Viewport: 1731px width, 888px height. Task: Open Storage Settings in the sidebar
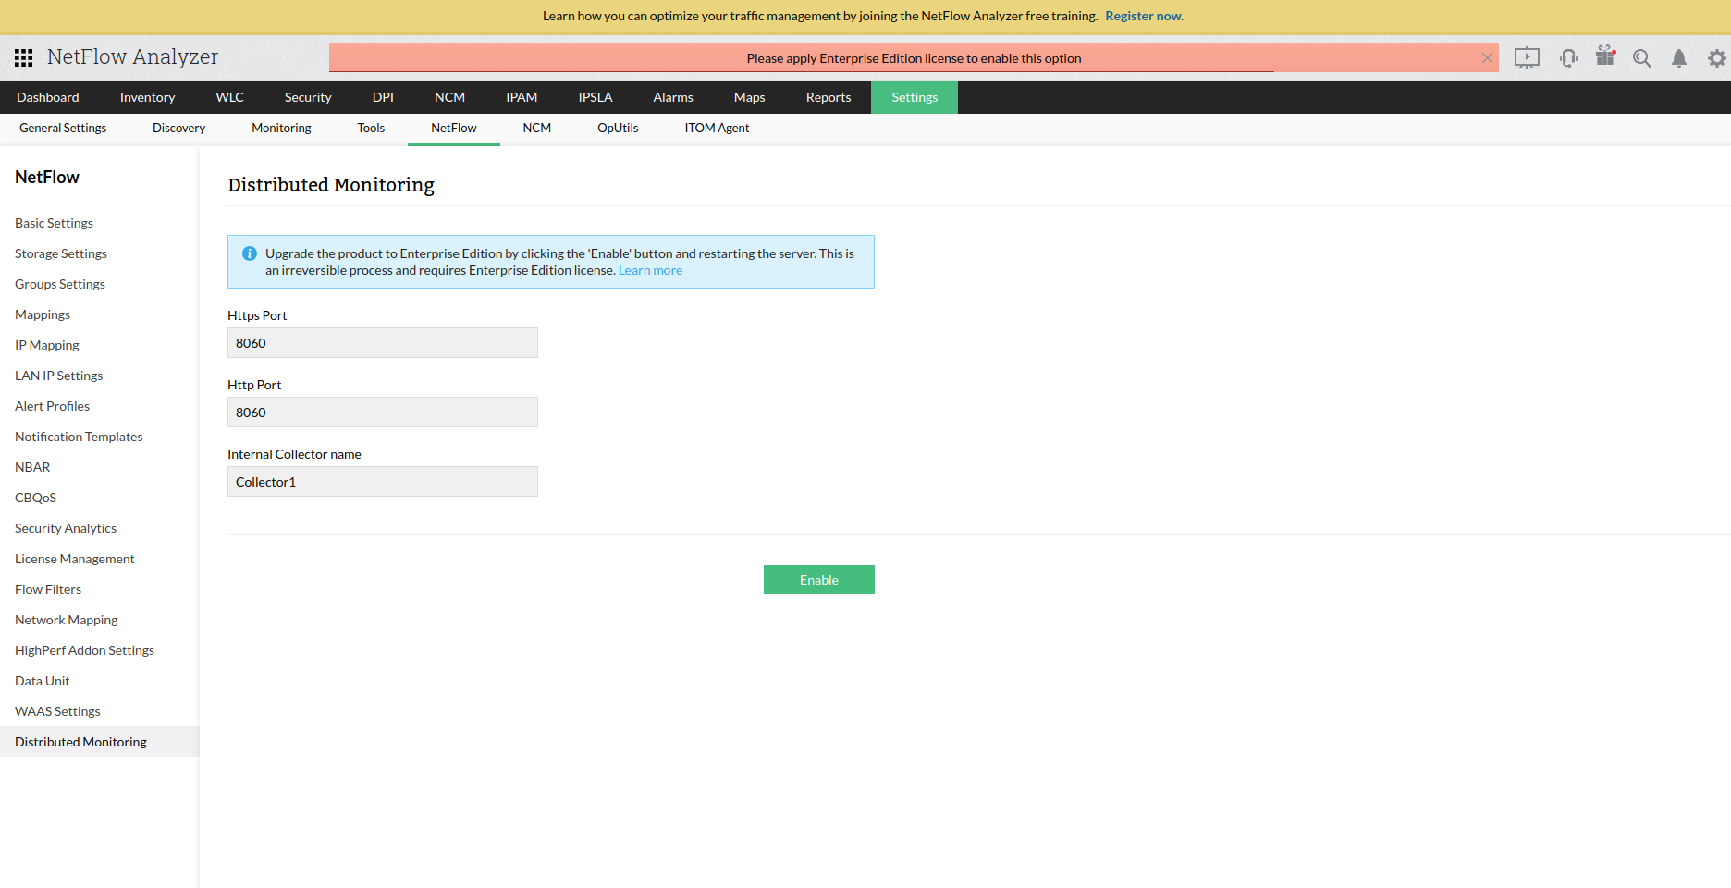coord(61,253)
